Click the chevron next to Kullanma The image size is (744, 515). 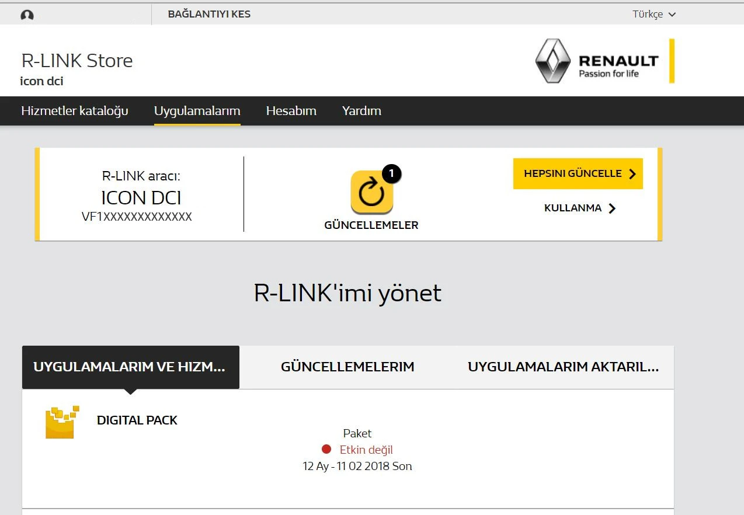click(612, 208)
